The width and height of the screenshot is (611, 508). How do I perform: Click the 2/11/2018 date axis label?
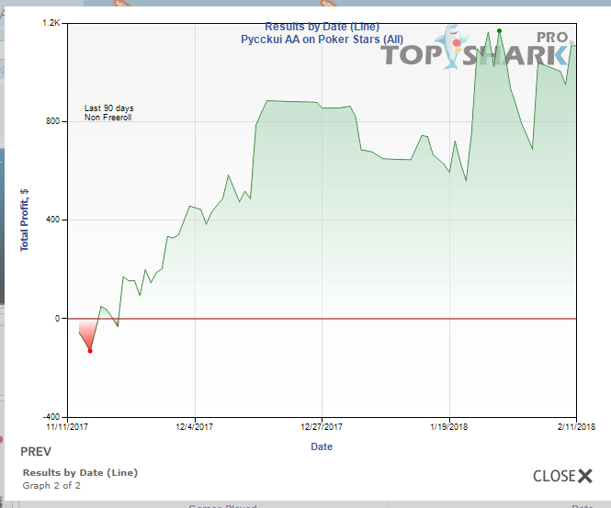(x=576, y=426)
